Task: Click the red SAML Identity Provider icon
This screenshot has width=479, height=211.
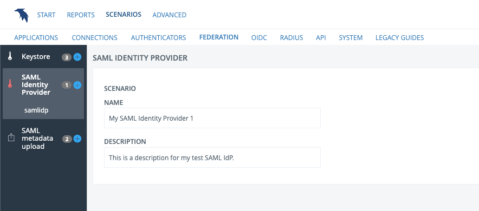Action: pos(10,83)
